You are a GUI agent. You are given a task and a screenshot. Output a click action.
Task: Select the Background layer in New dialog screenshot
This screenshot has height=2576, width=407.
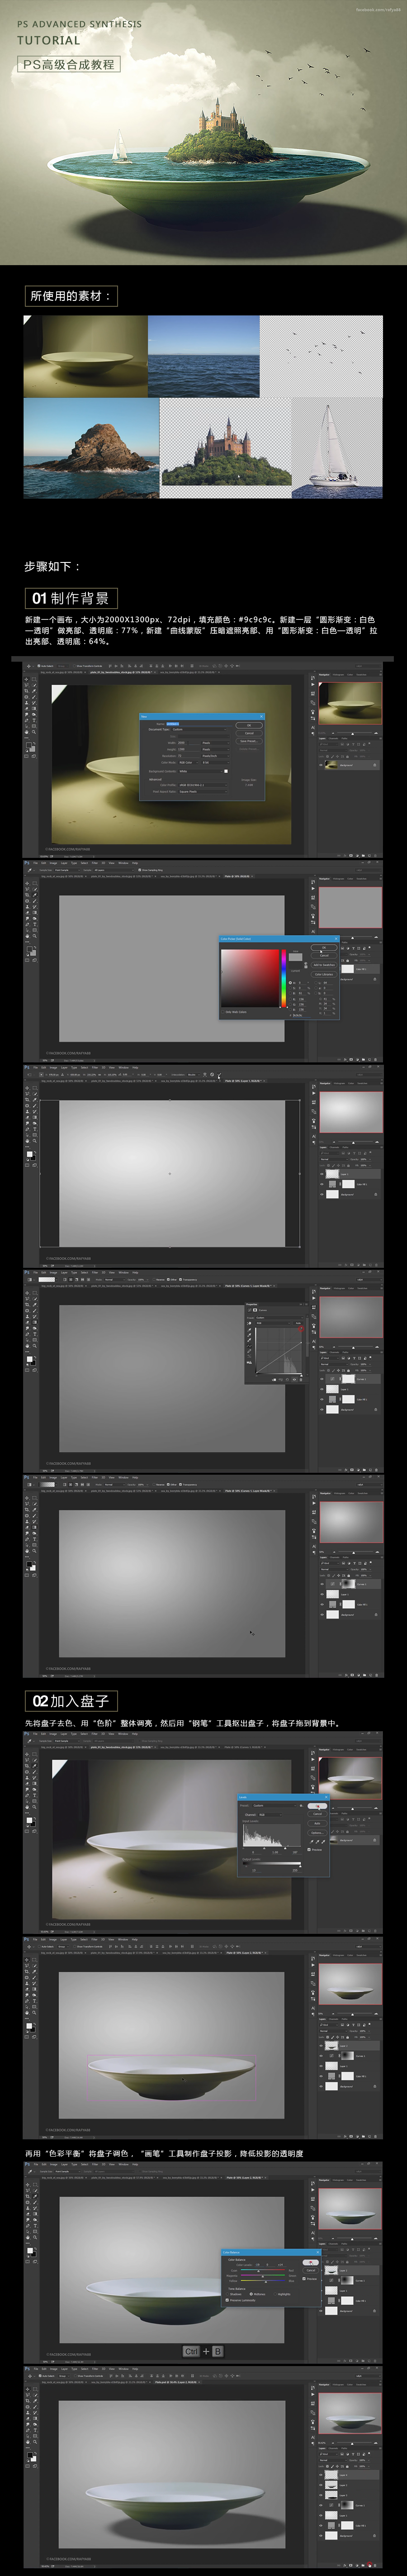click(x=351, y=765)
